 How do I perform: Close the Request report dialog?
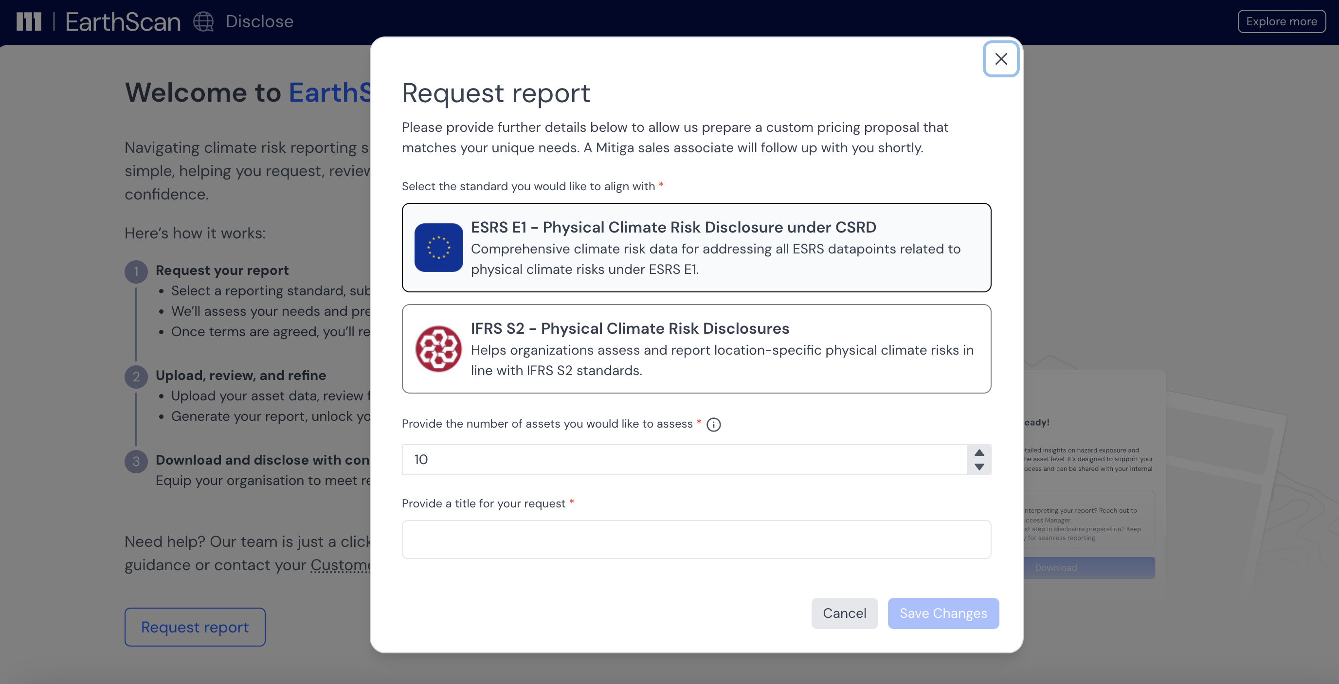click(x=1001, y=59)
